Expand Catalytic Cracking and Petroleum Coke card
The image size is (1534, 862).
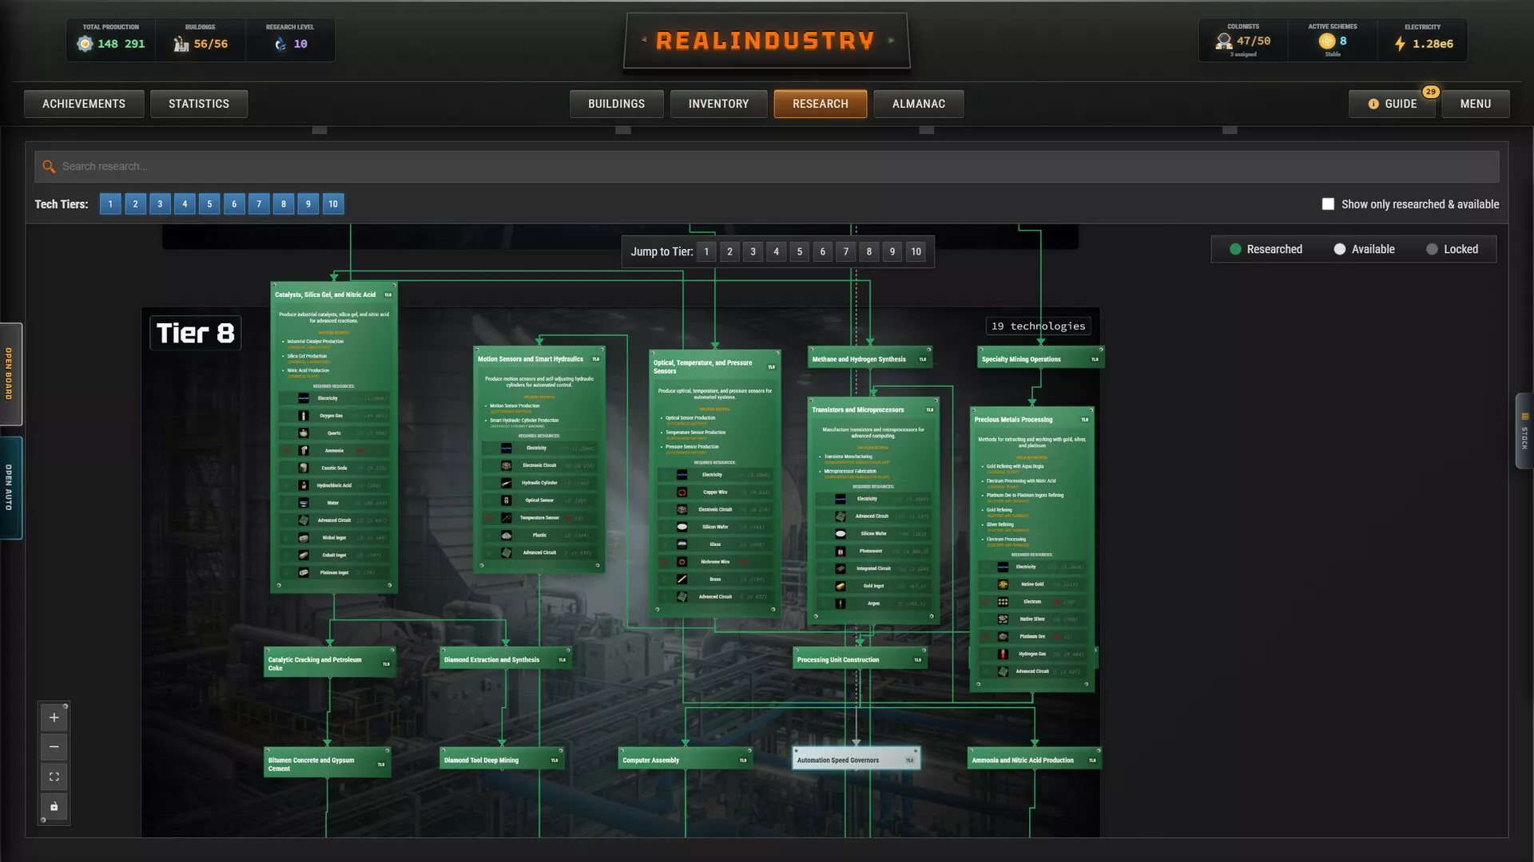329,663
